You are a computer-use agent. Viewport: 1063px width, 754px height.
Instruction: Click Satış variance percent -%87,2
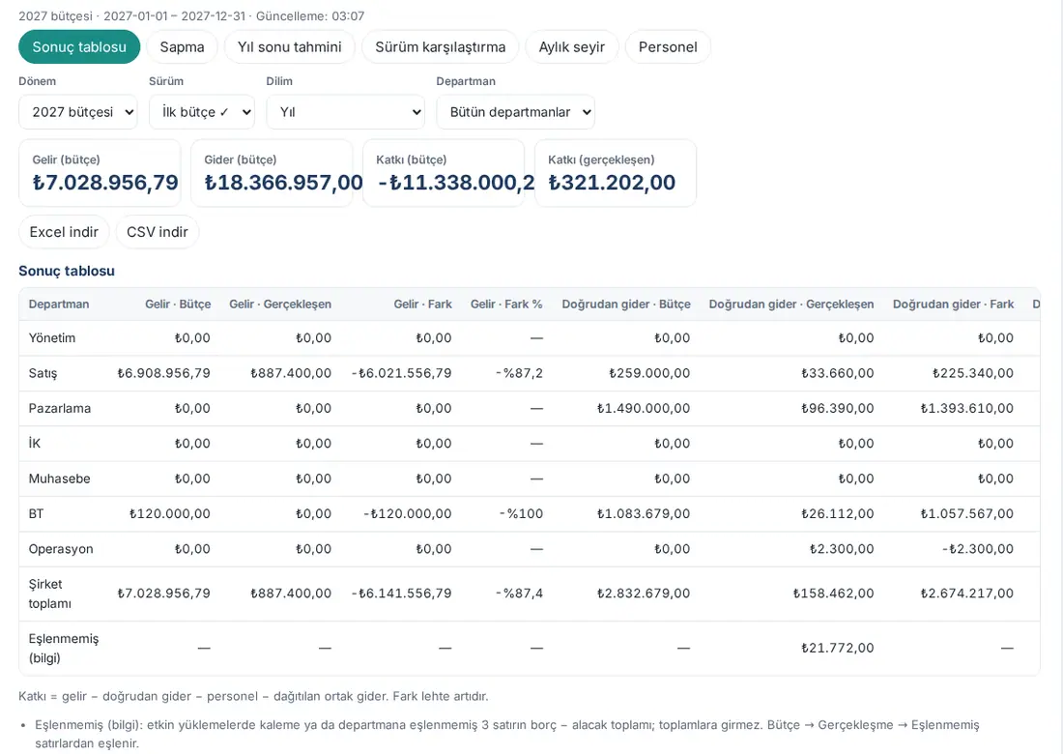[x=519, y=373]
